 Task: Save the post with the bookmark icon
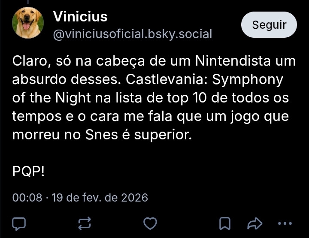(x=224, y=223)
